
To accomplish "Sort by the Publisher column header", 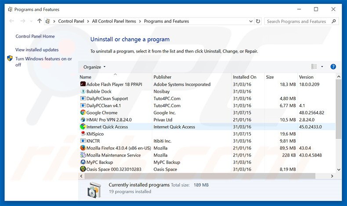I will click(163, 77).
